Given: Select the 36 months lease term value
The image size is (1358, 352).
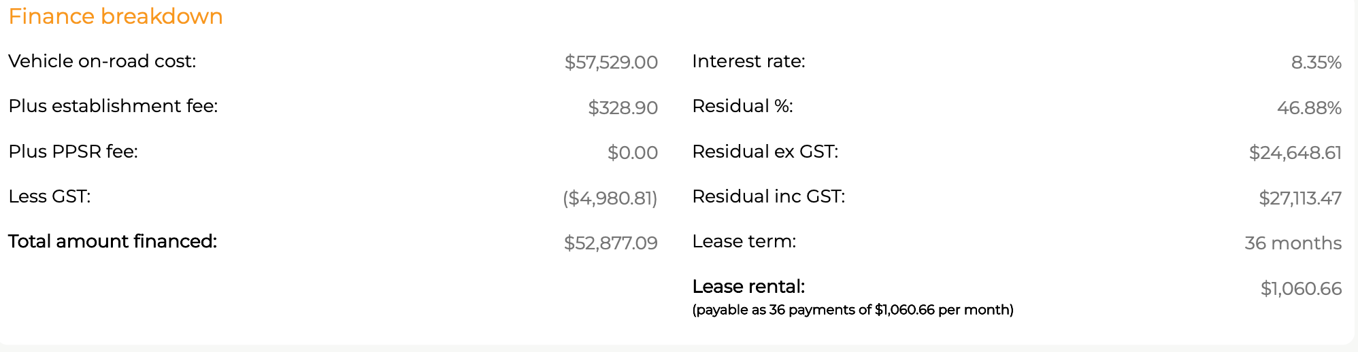Looking at the screenshot, I should 1293,243.
